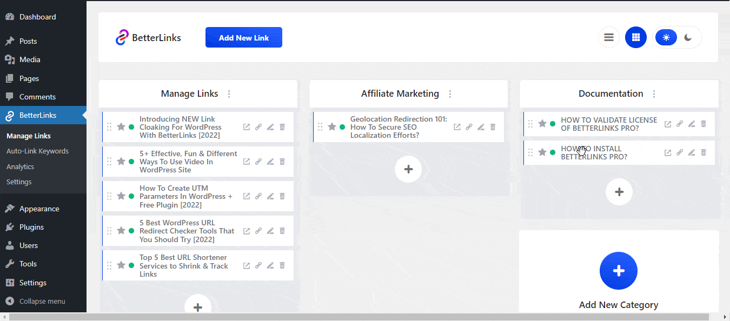The image size is (730, 321).
Task: Open the Documentation category options menu
Action: click(654, 93)
